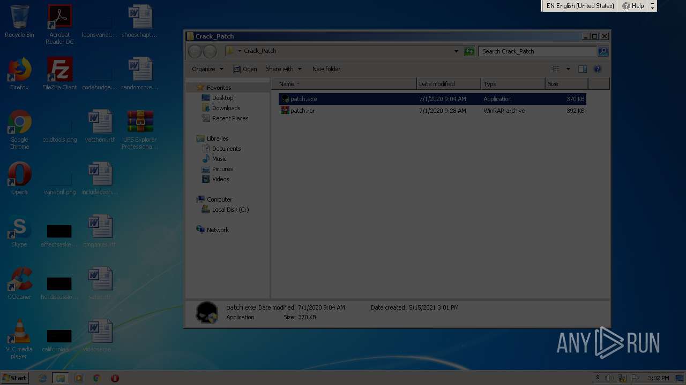Select includedzon Word document on desktop
Viewport: 686px width, 385px height.
100,179
